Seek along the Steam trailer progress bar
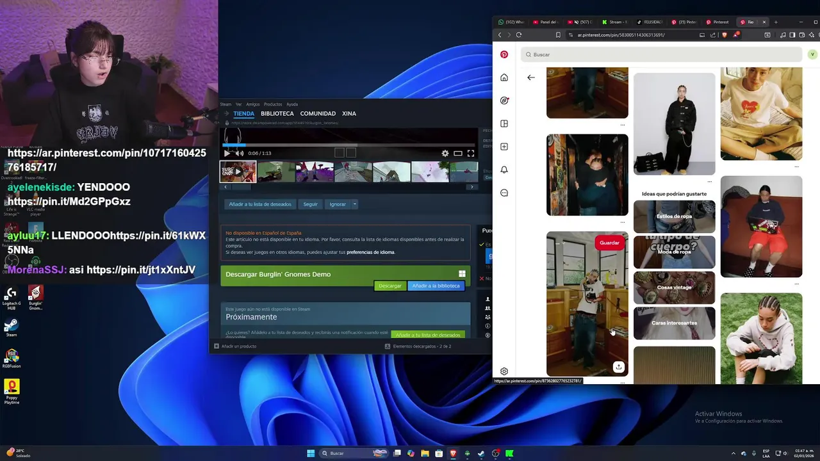The height and width of the screenshot is (461, 820). tap(349, 145)
